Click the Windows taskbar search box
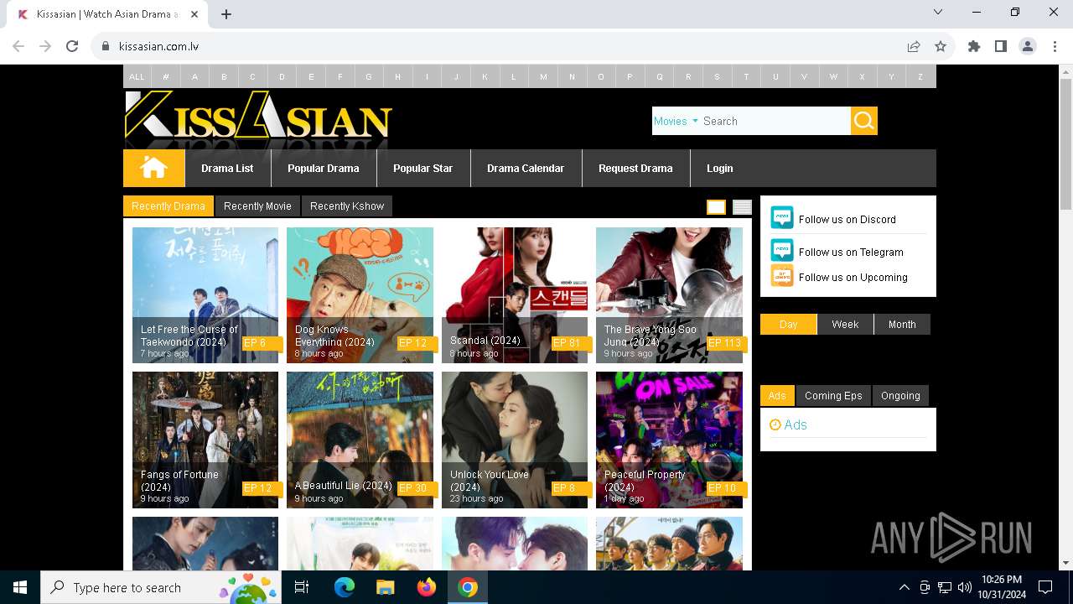The image size is (1073, 604). [x=161, y=587]
